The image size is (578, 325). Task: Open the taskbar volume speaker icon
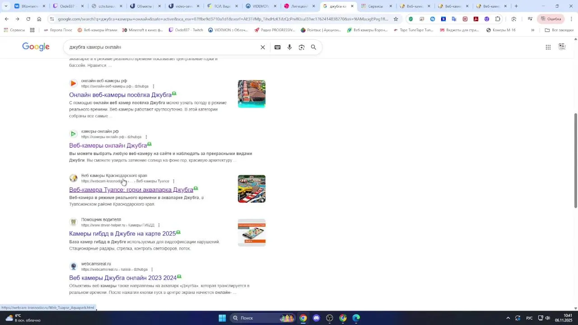coord(547,318)
